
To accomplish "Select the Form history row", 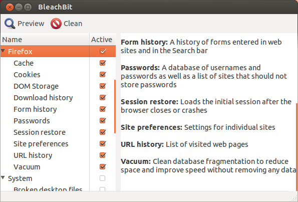I will (58, 109).
